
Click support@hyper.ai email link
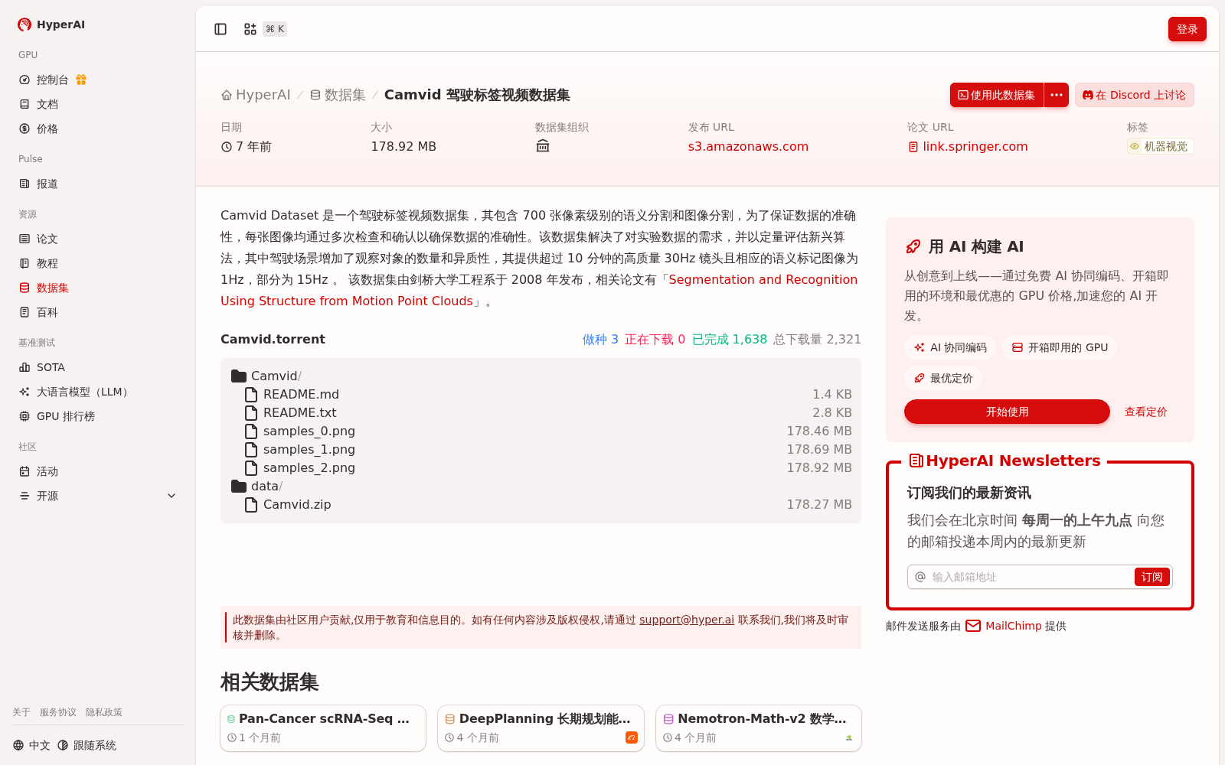(x=687, y=620)
